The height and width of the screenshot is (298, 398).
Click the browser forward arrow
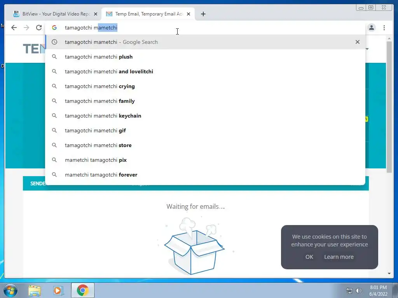tap(26, 28)
